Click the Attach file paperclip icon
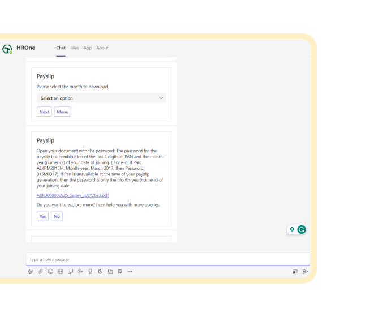The image size is (378, 317). tap(41, 272)
